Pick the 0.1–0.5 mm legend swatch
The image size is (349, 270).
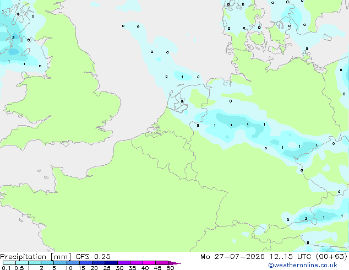point(9,263)
